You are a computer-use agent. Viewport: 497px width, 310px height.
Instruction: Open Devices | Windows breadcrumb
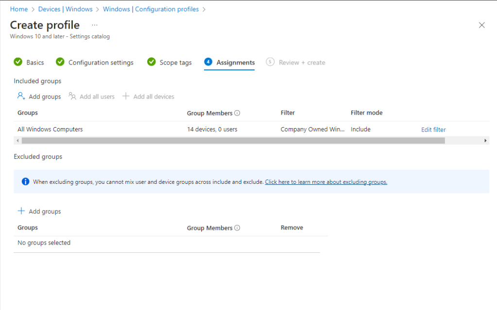(x=67, y=9)
